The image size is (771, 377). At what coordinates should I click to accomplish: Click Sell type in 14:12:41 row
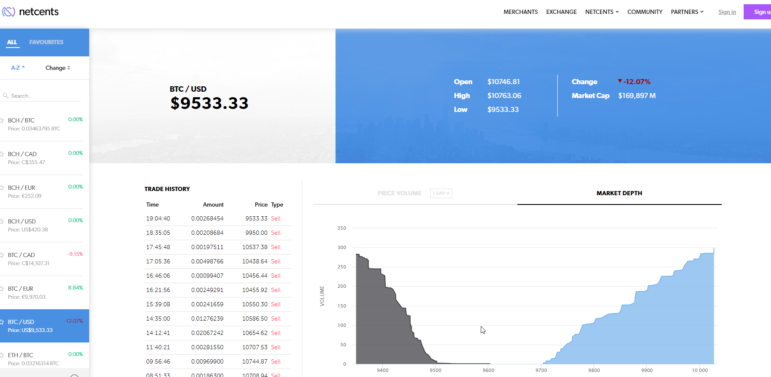[276, 333]
